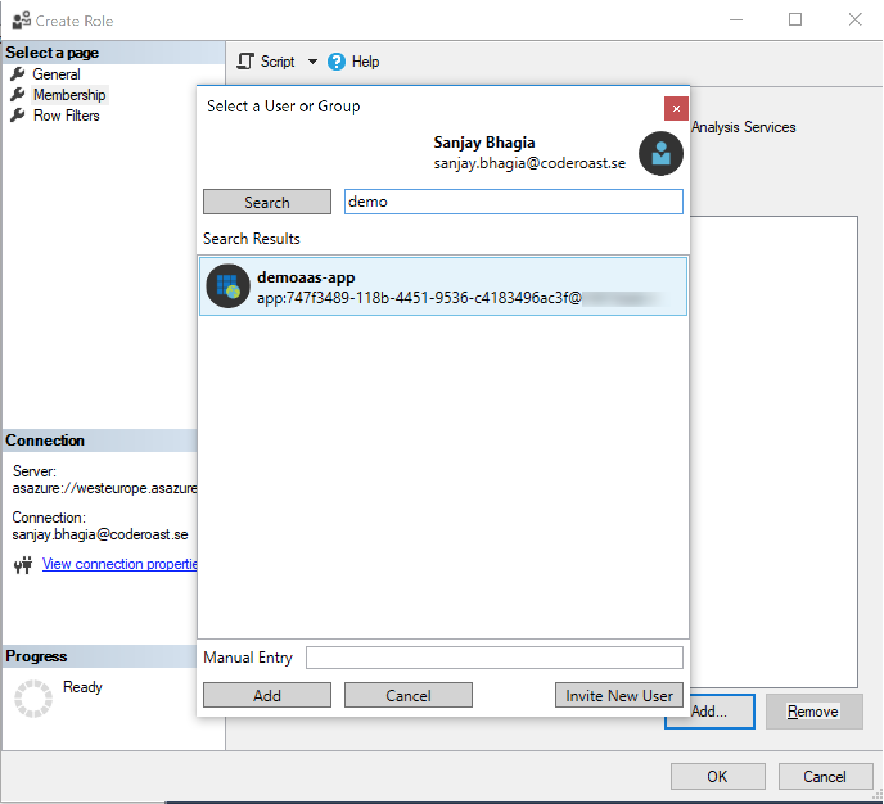Click the Progress section header

coord(100,656)
